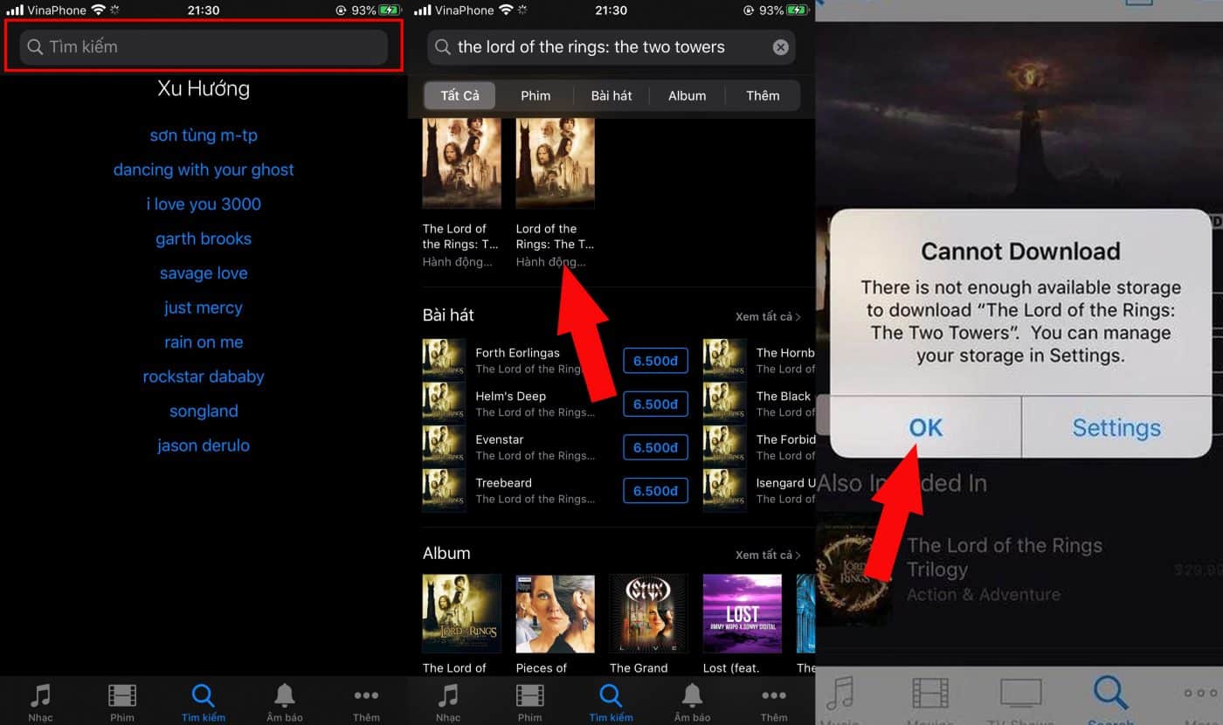Screen dimensions: 1223x725
Task: Select the Tất Cả filter tab
Action: (459, 95)
